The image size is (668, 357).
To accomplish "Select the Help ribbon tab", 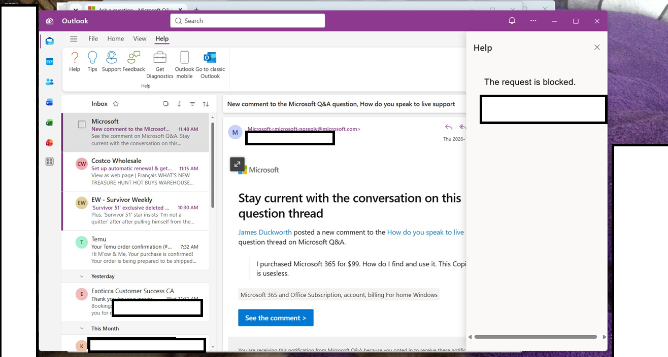I will coord(162,38).
